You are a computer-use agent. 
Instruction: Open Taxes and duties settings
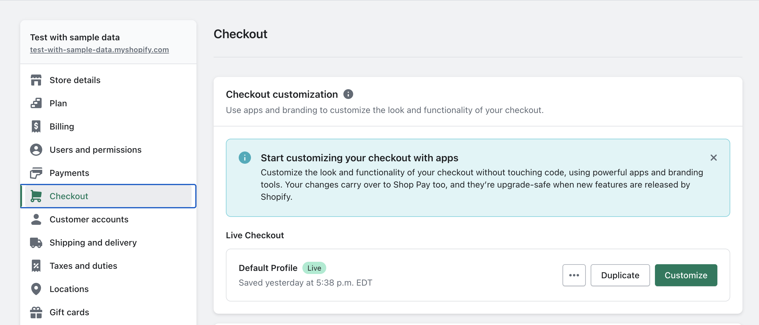tap(108, 266)
